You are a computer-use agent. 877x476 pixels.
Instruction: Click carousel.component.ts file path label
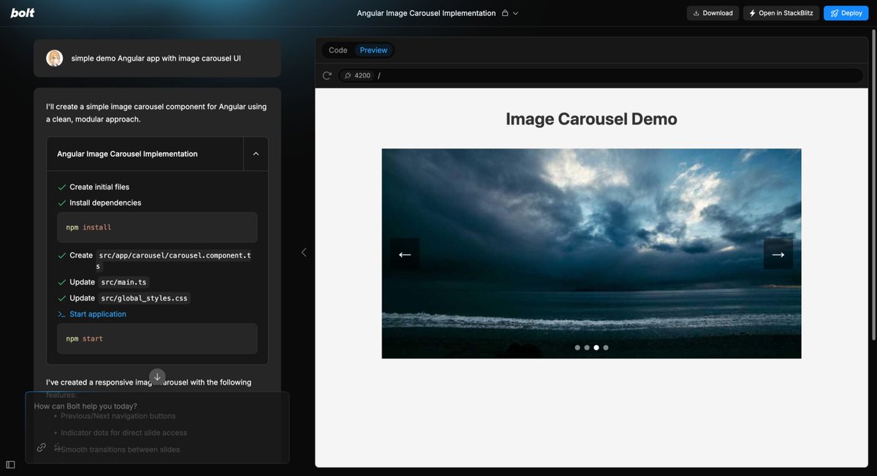point(175,260)
